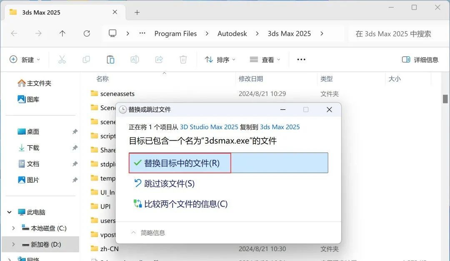The width and height of the screenshot is (450, 261).
Task: Add a new tab with plus button
Action: pyautogui.click(x=137, y=12)
